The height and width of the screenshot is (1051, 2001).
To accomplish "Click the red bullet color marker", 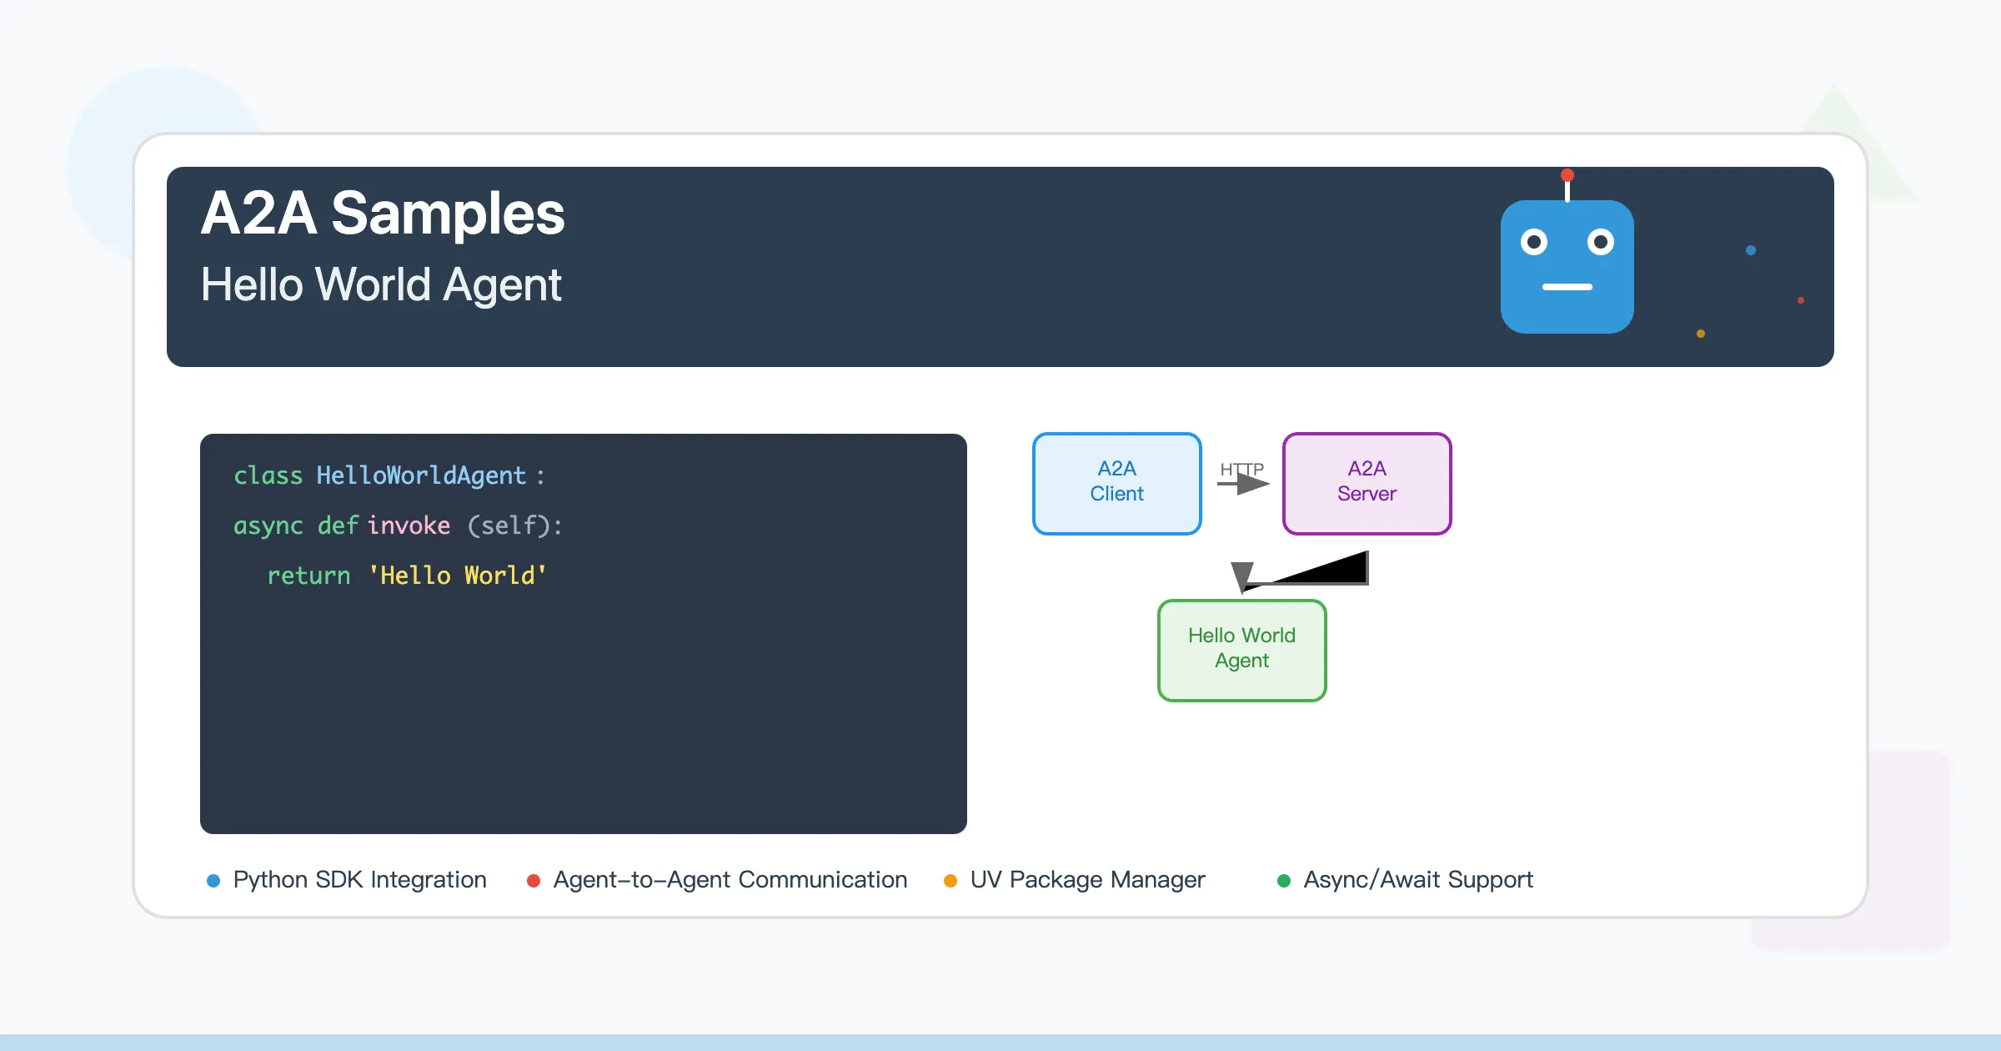I will (x=534, y=879).
